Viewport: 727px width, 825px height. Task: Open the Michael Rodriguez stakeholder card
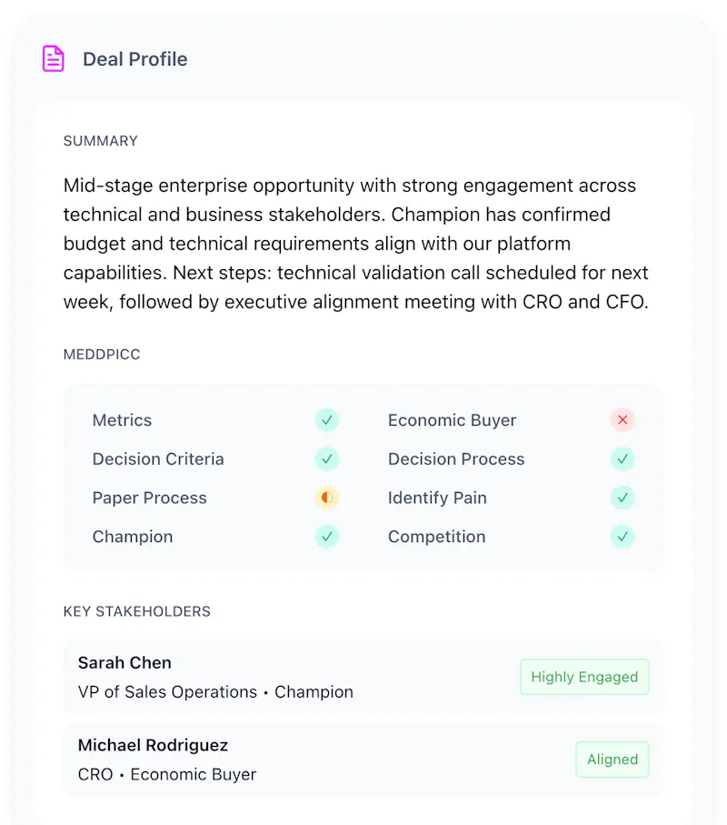pos(363,760)
